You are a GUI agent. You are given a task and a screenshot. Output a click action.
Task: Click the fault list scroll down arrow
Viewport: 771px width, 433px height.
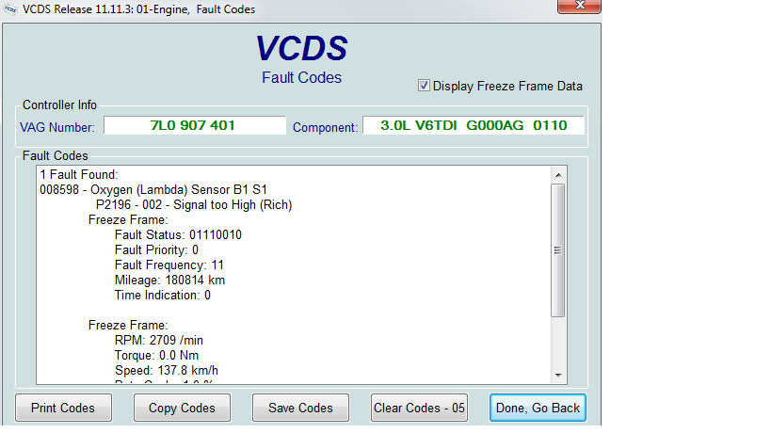click(x=557, y=375)
